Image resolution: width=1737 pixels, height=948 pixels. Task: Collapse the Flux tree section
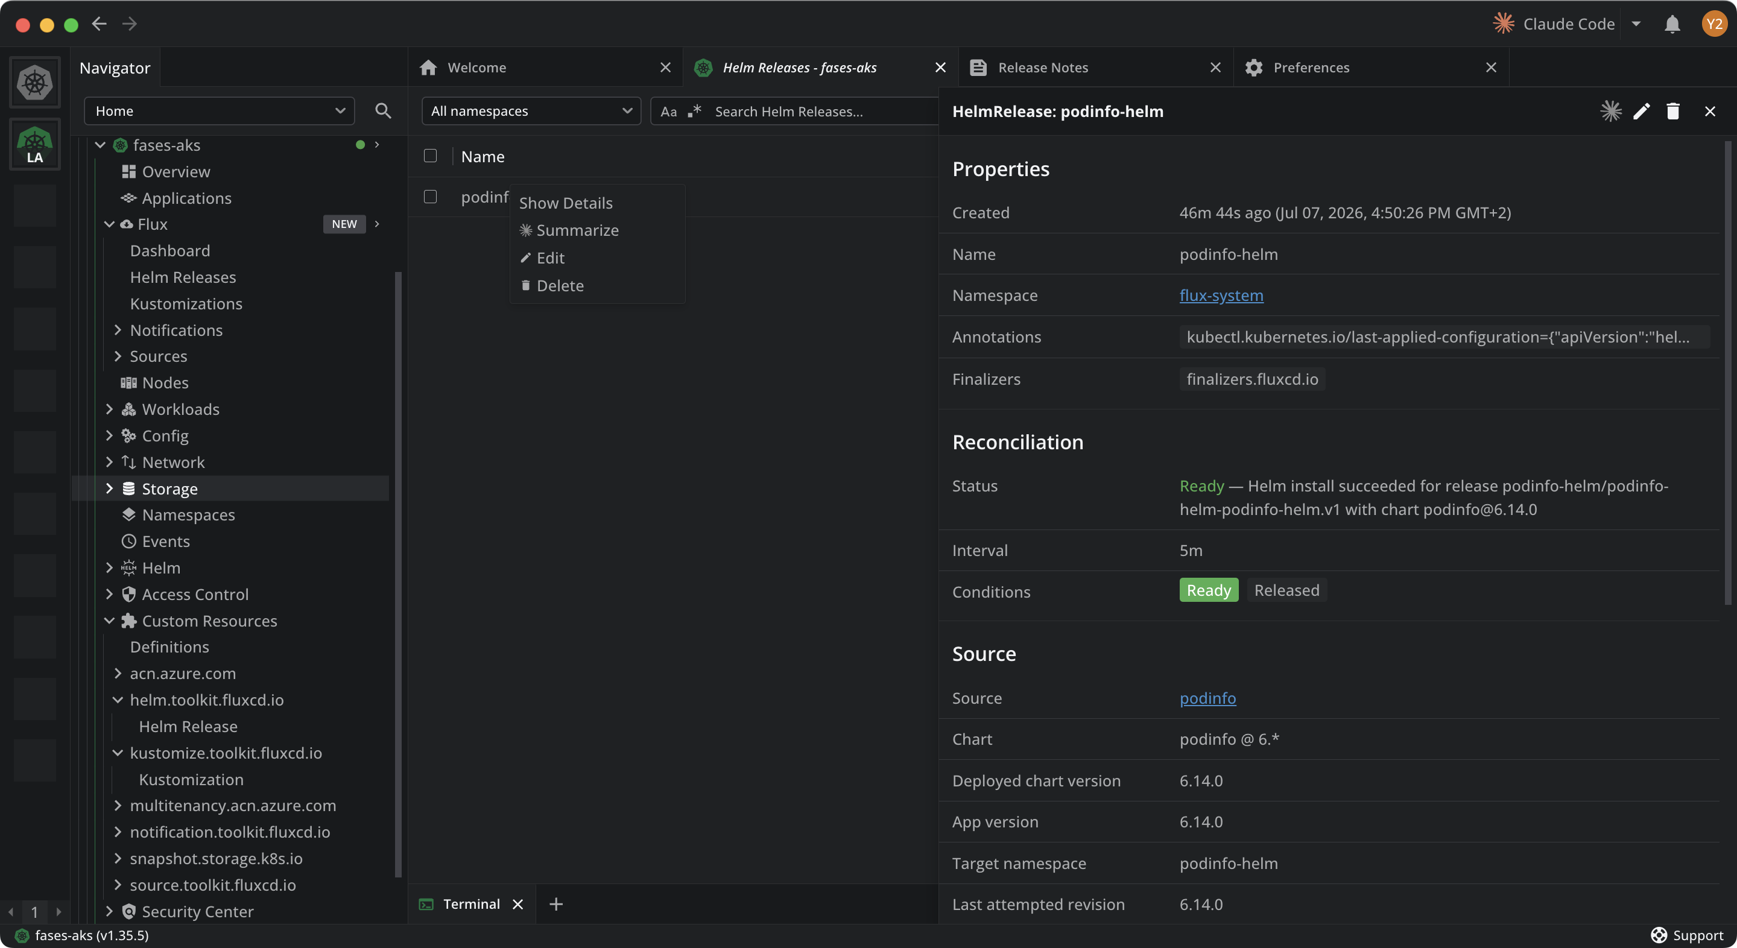tap(109, 224)
